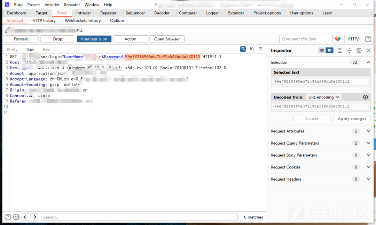376x225 pixels.
Task: Click the Comment this item field
Action: tap(306, 39)
